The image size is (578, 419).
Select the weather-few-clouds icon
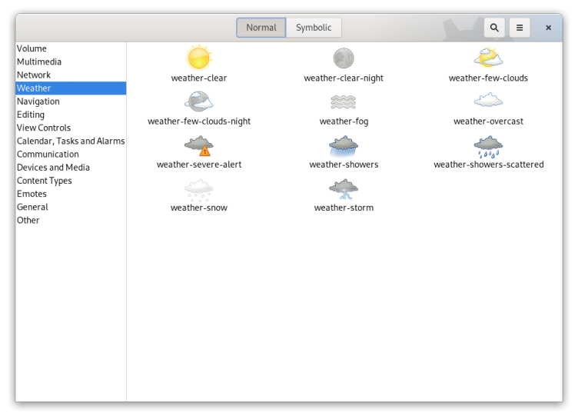[x=488, y=58]
